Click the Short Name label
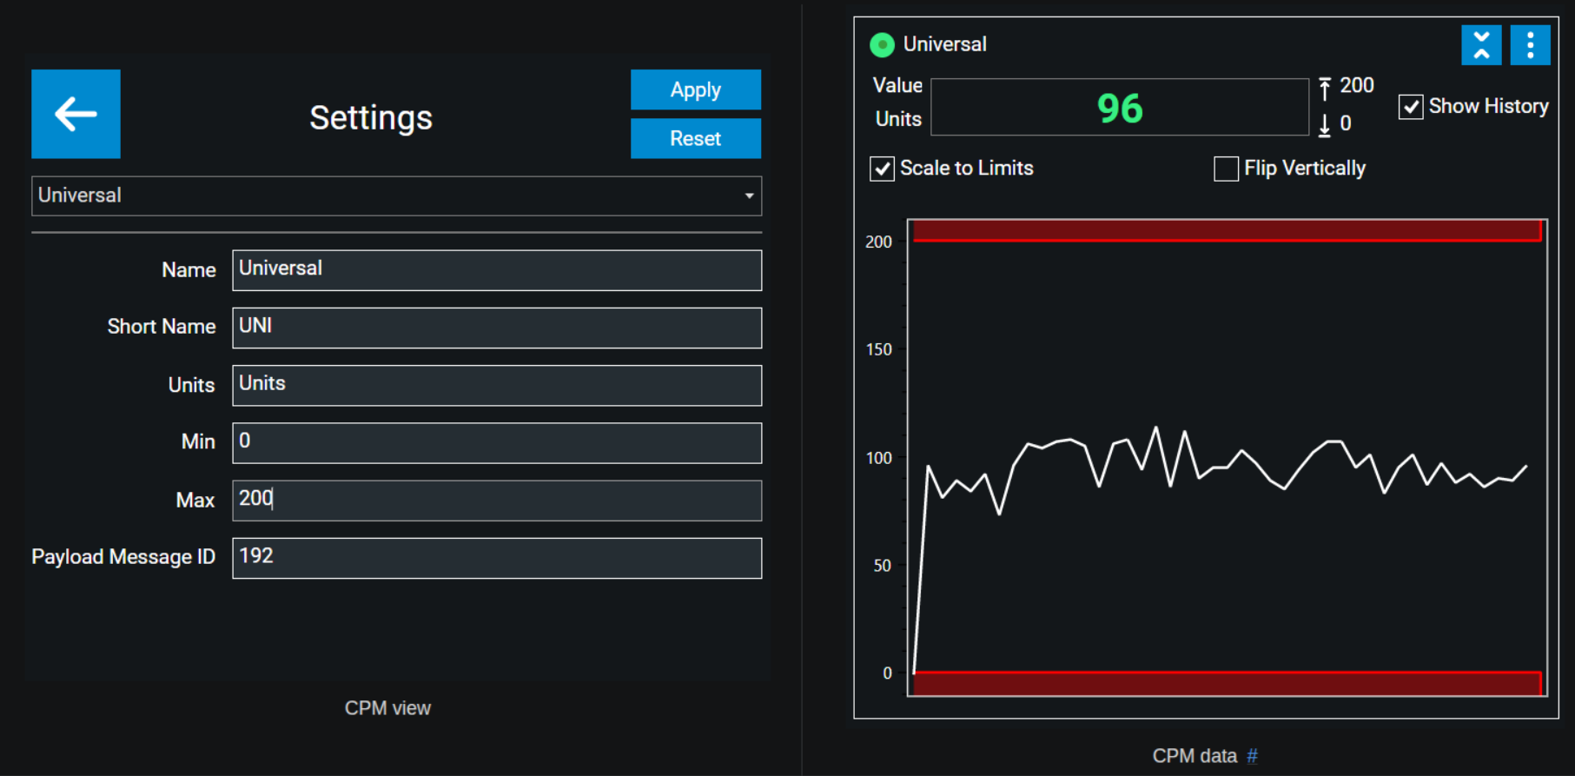1575x776 pixels. point(162,327)
